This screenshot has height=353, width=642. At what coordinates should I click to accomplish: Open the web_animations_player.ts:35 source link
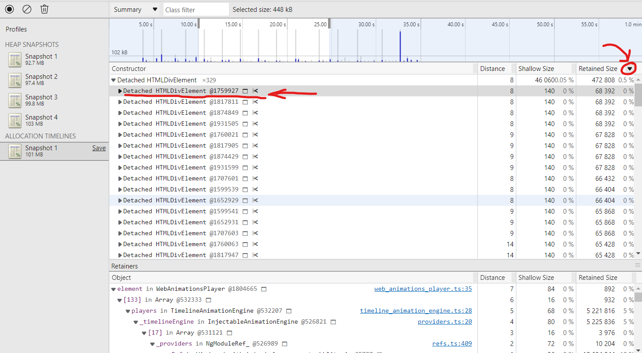(423, 289)
